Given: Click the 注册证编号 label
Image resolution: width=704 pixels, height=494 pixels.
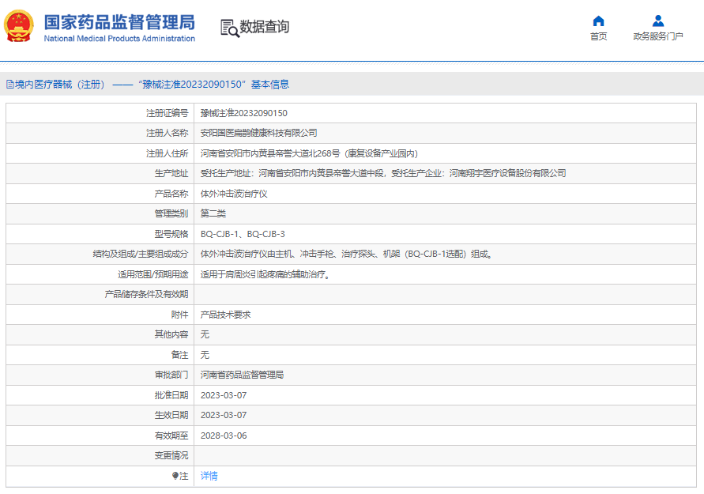Looking at the screenshot, I should point(167,113).
